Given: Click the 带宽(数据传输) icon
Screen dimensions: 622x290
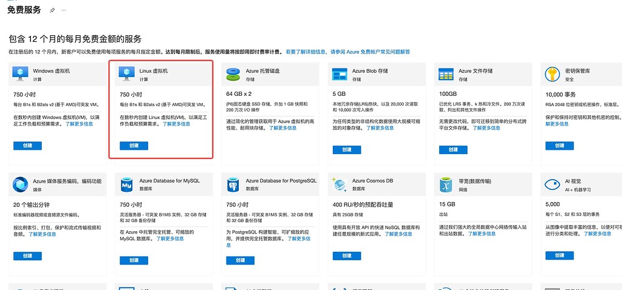Looking at the screenshot, I should point(446,184).
